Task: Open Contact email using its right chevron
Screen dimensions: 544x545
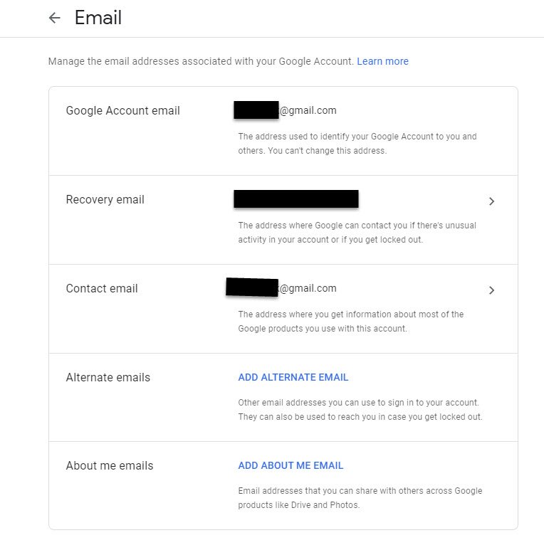Action: (491, 290)
